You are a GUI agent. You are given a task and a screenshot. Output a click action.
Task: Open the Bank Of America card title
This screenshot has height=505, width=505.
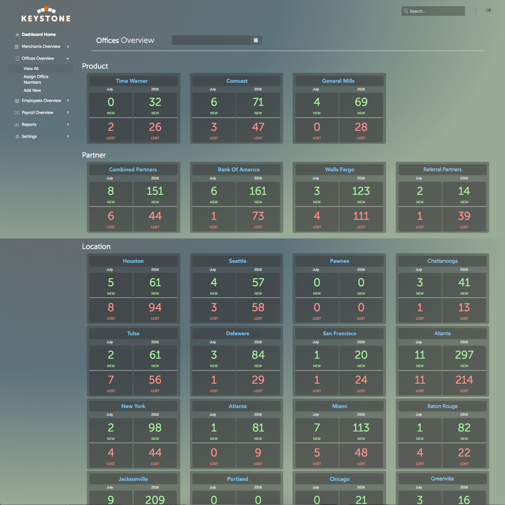click(x=239, y=170)
